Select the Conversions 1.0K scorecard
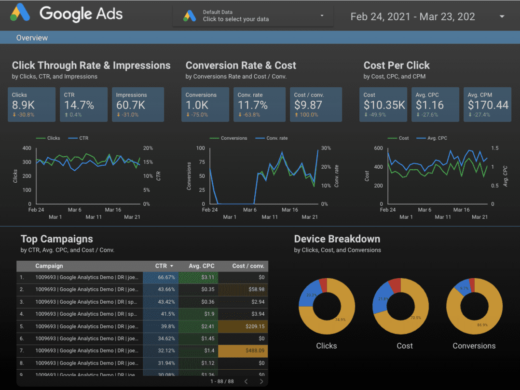Image resolution: width=520 pixels, height=390 pixels. pyautogui.click(x=205, y=105)
